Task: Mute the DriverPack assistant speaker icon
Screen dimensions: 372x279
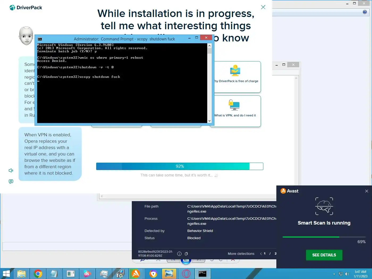Action: pyautogui.click(x=11, y=170)
